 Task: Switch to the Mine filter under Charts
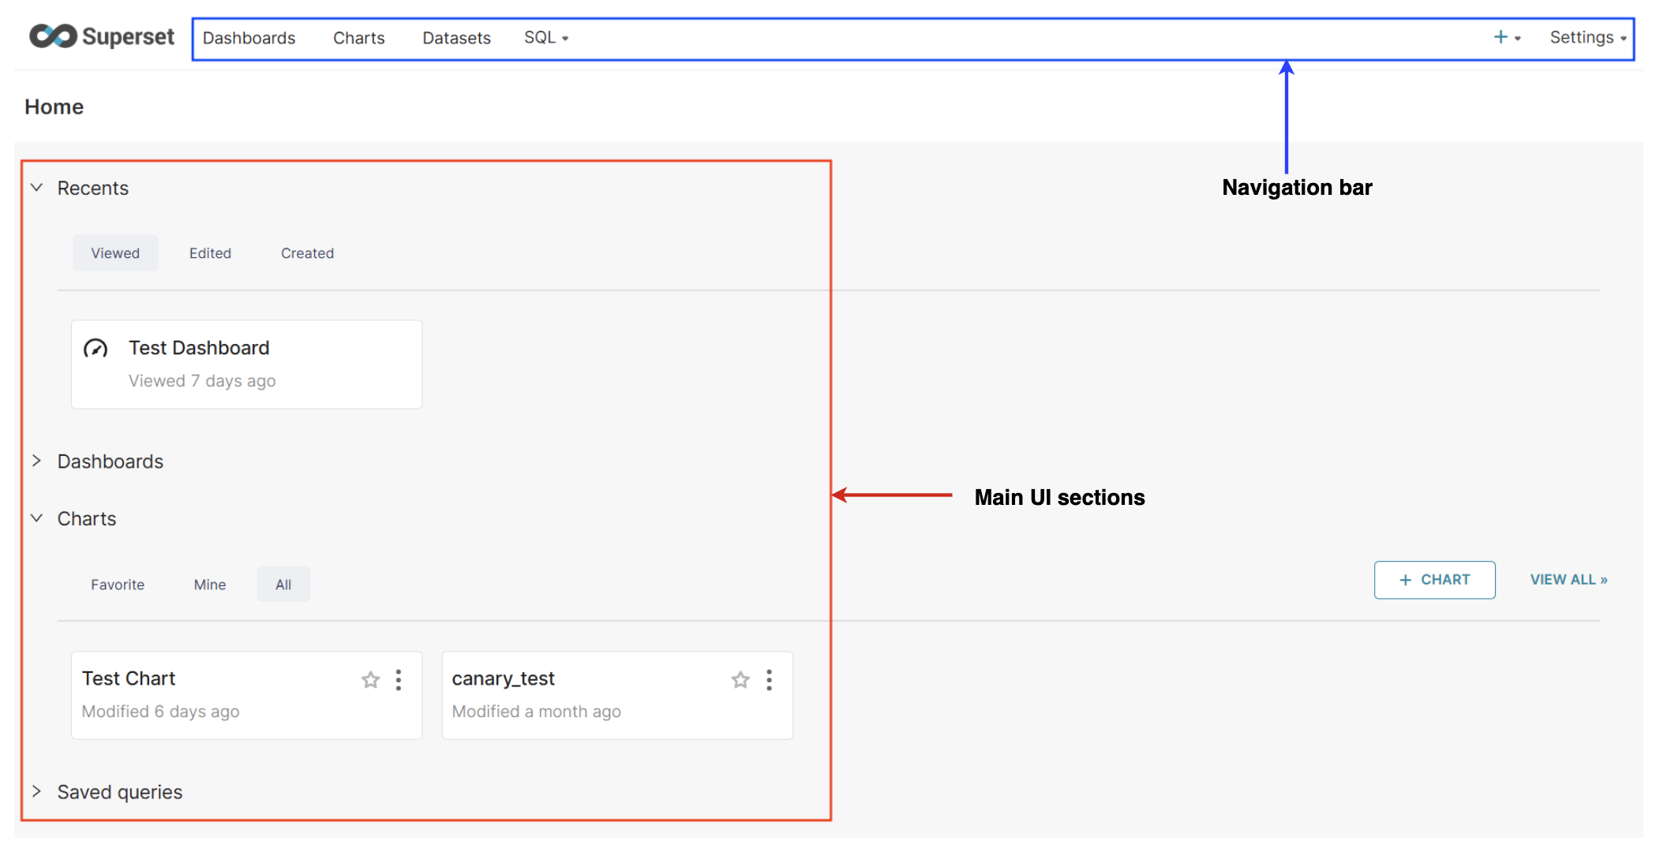click(x=208, y=584)
